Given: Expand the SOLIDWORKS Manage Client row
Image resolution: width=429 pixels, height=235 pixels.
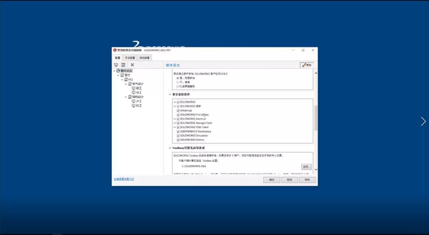Looking at the screenshot, I should (x=174, y=123).
